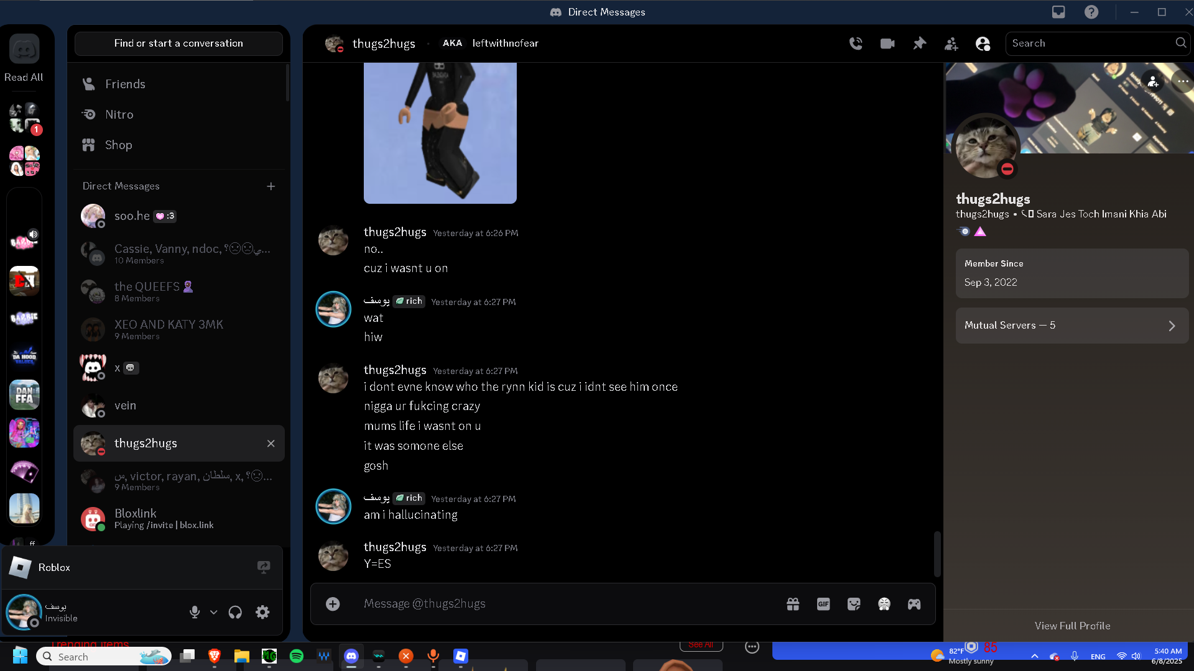Click the chat message scrollbar

pyautogui.click(x=937, y=554)
